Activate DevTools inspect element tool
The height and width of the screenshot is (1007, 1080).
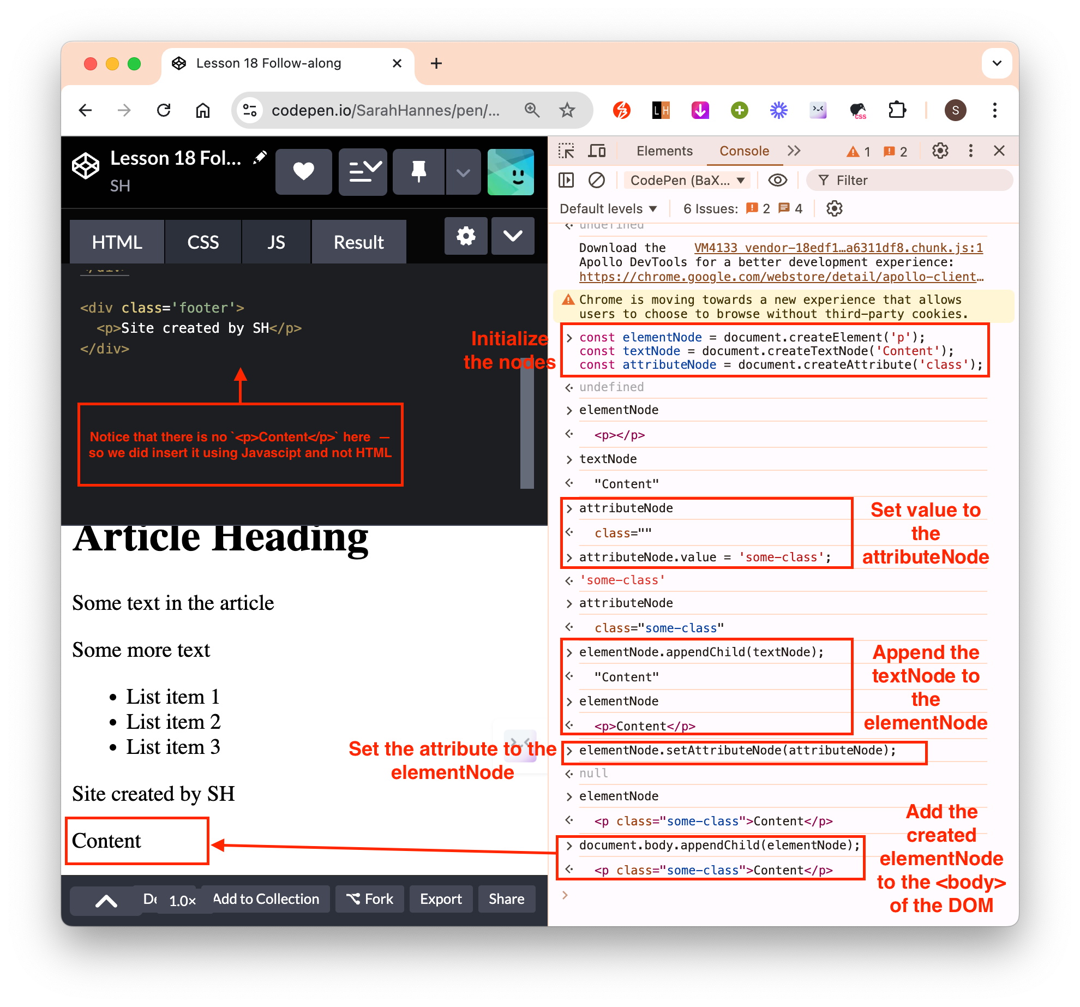point(566,151)
